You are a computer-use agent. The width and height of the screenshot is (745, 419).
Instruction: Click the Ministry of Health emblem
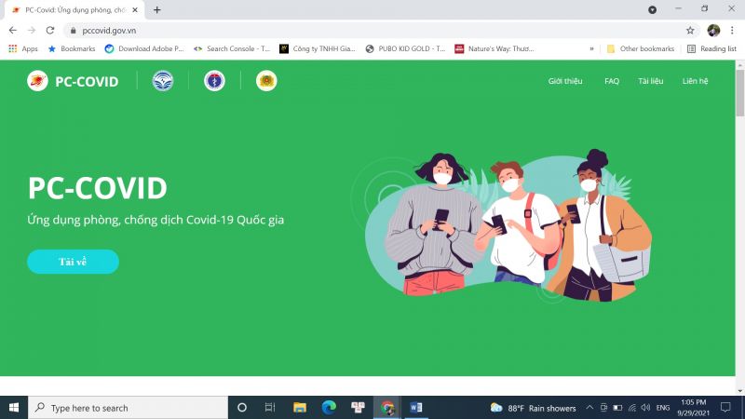tap(215, 81)
